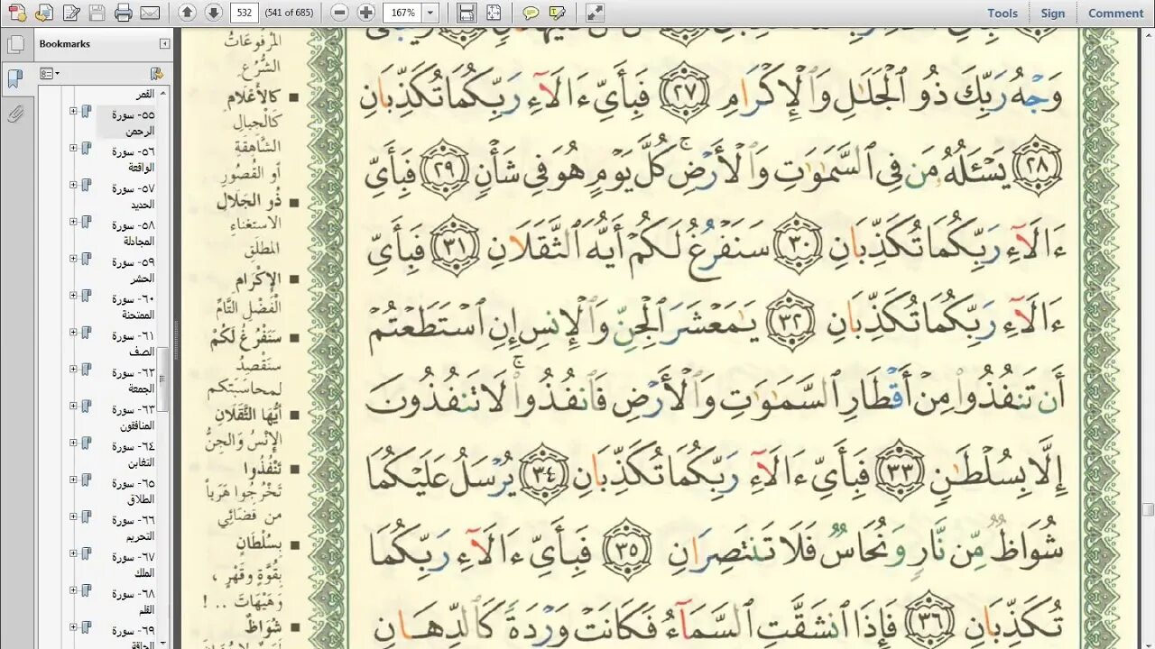Expand bookmark ٦١- سورة الصف

click(73, 333)
